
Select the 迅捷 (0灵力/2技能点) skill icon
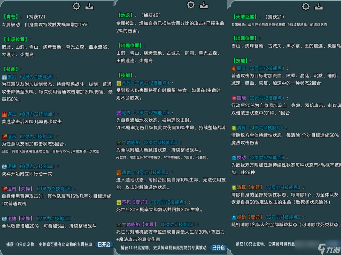4,167
